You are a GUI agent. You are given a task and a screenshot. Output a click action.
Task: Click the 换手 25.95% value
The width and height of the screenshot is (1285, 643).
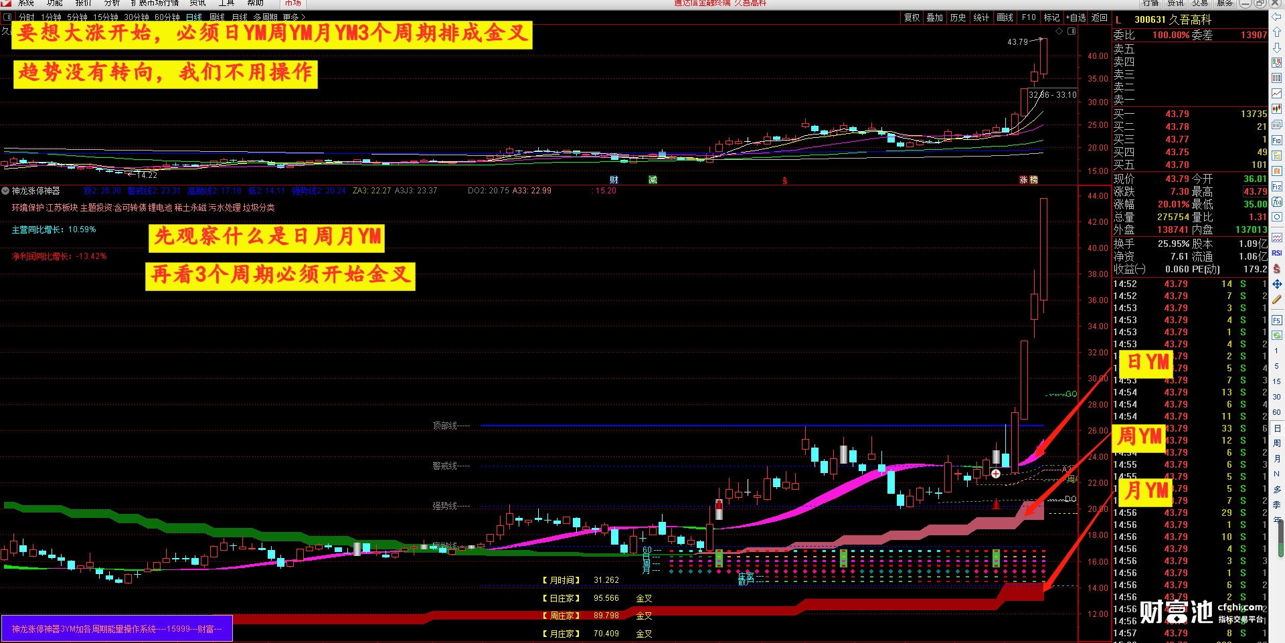click(x=1173, y=244)
